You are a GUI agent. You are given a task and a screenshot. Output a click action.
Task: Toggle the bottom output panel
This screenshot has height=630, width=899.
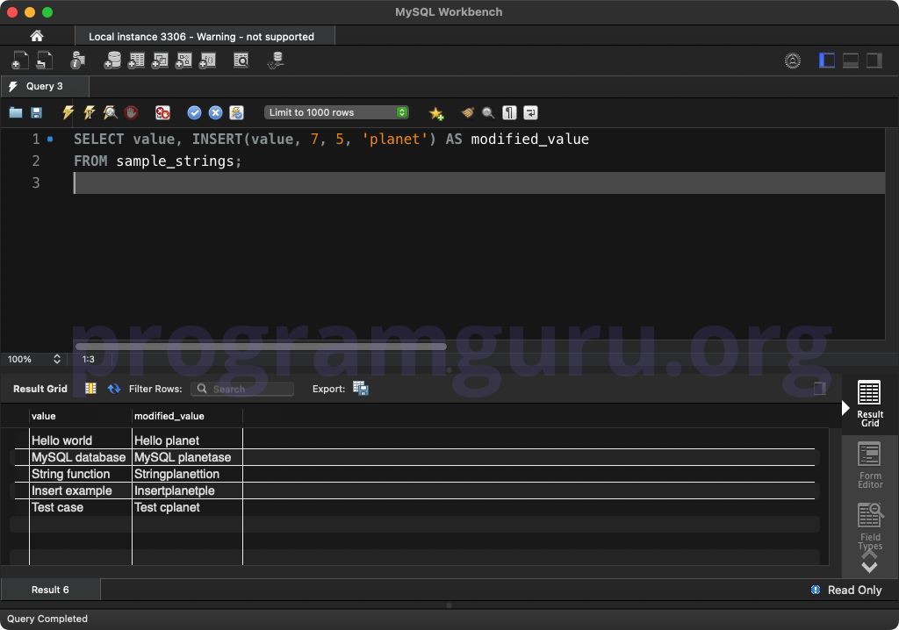850,61
